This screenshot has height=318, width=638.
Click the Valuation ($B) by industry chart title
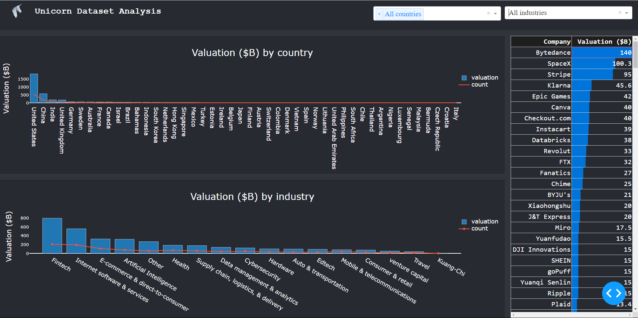pyautogui.click(x=252, y=197)
